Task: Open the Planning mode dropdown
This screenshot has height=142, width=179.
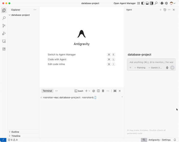Action: click(x=140, y=68)
